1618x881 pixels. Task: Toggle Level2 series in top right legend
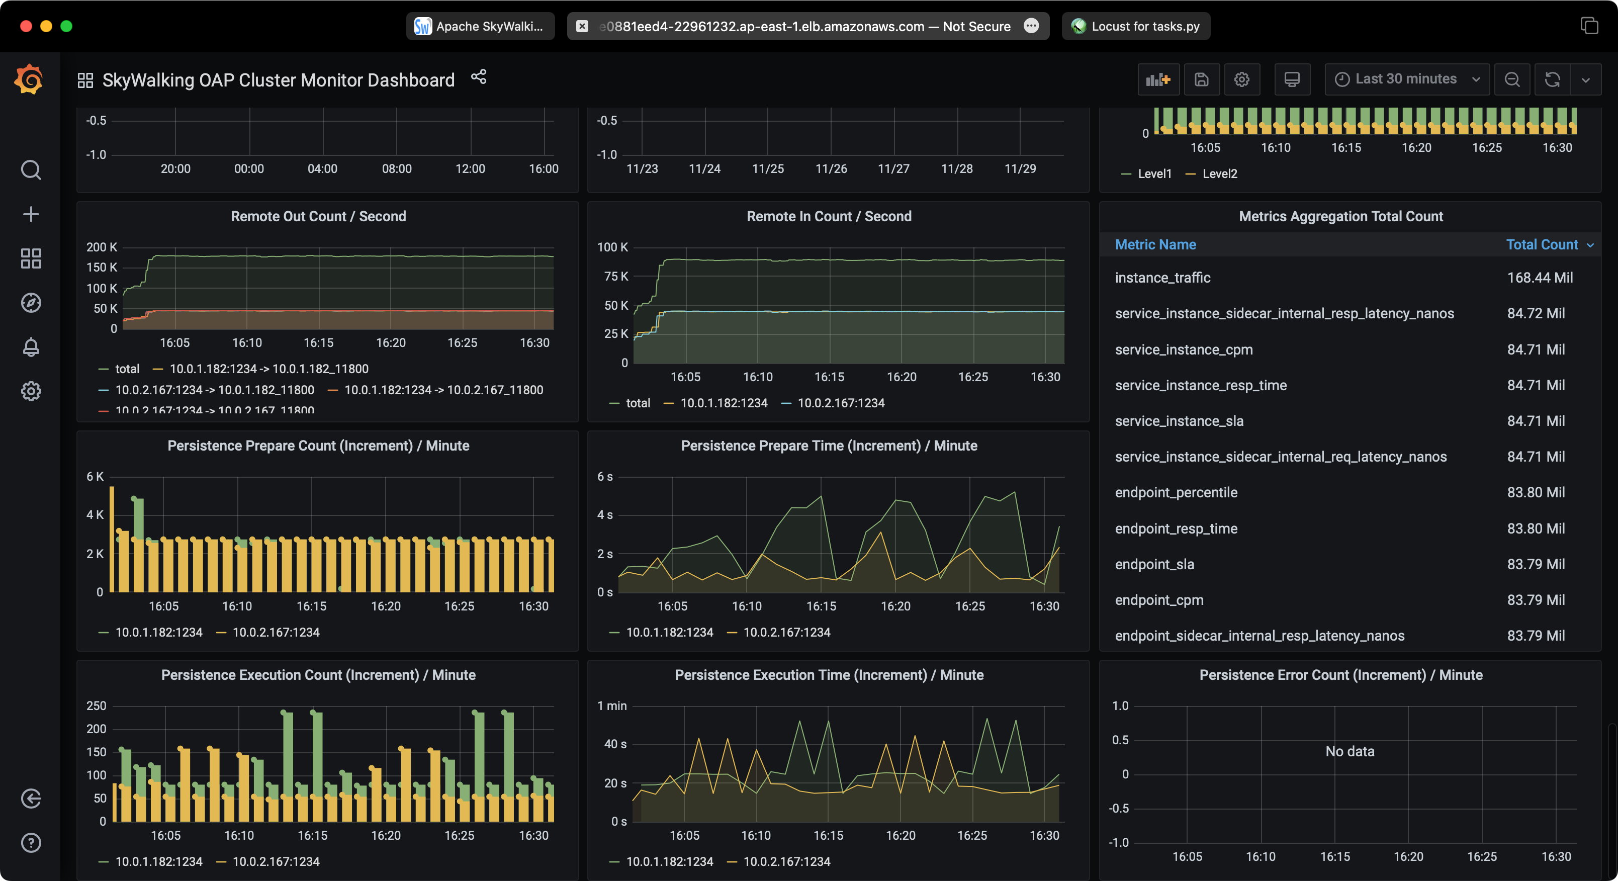click(1219, 174)
